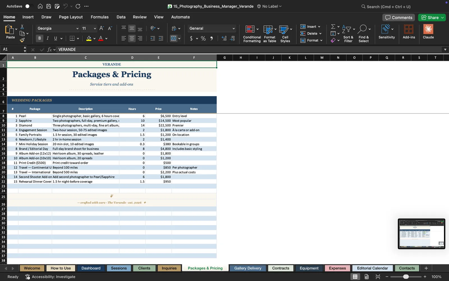Expand the formula bar chevron
This screenshot has width=449, height=281.
[x=445, y=49]
